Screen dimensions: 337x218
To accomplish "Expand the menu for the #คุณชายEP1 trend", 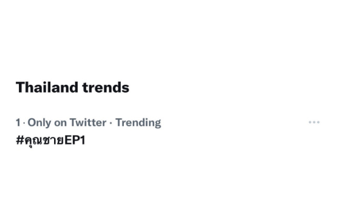I will click(x=314, y=122).
